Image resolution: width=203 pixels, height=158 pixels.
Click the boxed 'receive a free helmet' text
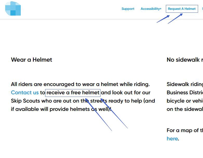tap(73, 93)
